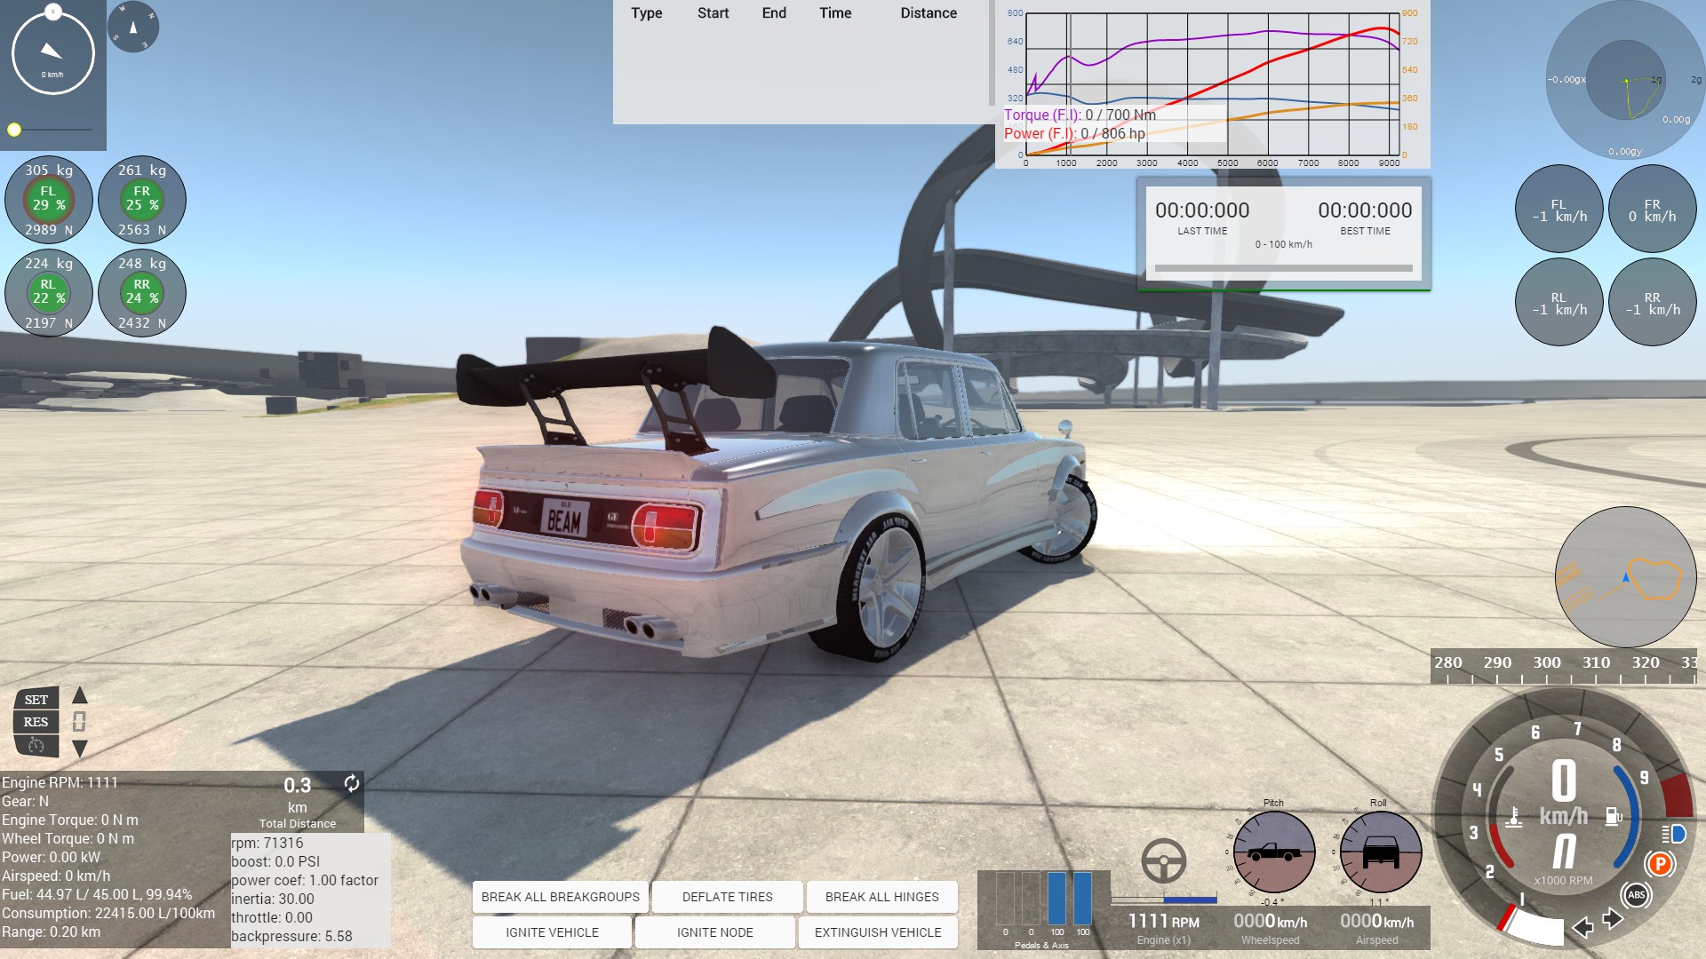This screenshot has width=1706, height=959.
Task: Click the IGNITE NODE button
Action: pyautogui.click(x=714, y=932)
